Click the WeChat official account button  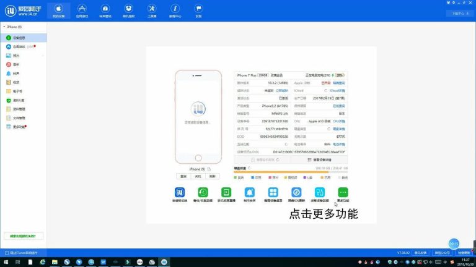(443, 253)
